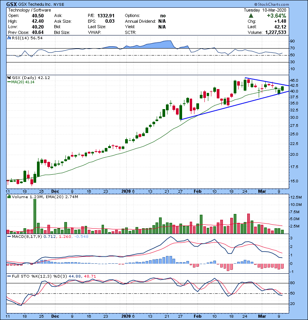Click the date 'Tuesday 10-Mar-2020'

(x=265, y=10)
